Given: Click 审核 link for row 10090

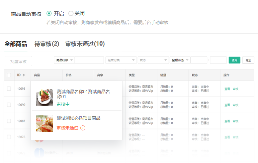Looking at the screenshot, I should [x=236, y=105].
